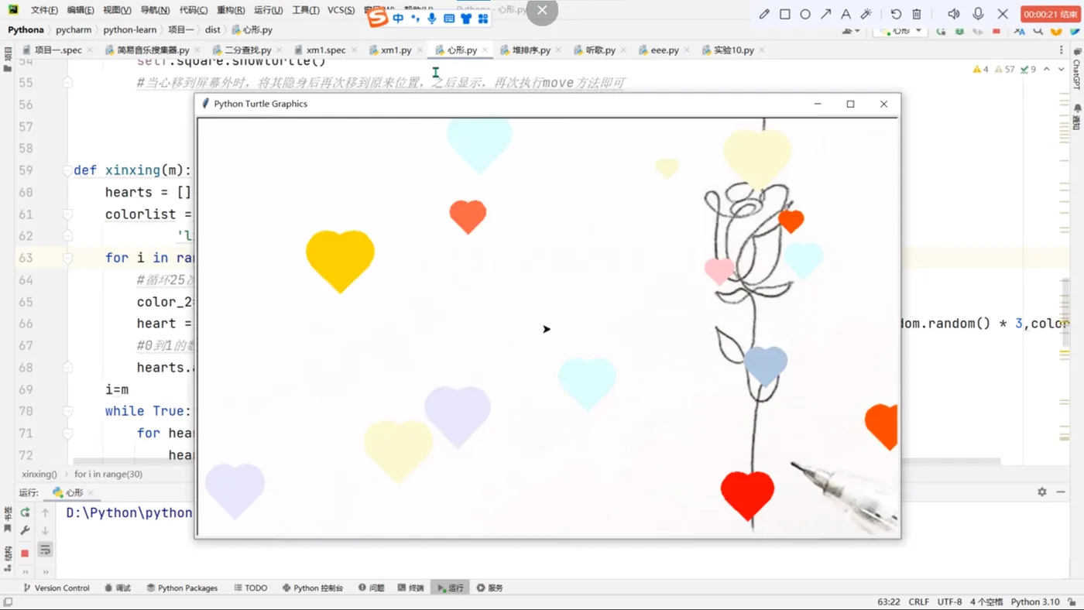The height and width of the screenshot is (610, 1084).
Task: Click the CRLF line separator selector
Action: coord(919,601)
